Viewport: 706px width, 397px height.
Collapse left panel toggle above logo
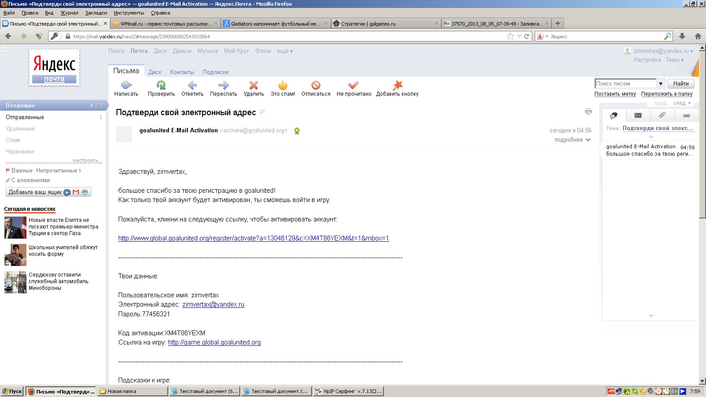point(5,49)
